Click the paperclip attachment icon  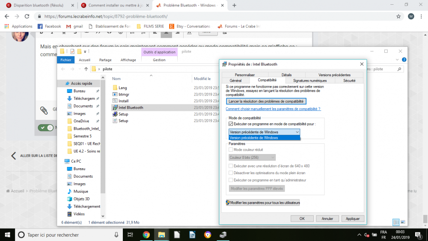click(x=44, y=110)
